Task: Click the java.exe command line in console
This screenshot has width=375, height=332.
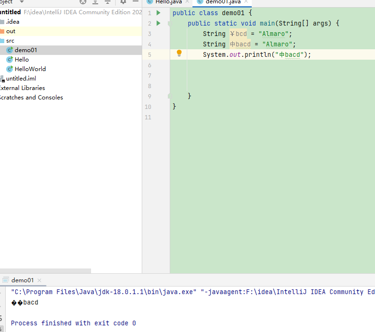Action: [x=193, y=292]
